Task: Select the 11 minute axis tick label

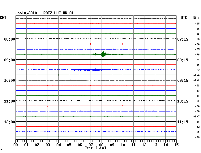Action: tap(133, 145)
